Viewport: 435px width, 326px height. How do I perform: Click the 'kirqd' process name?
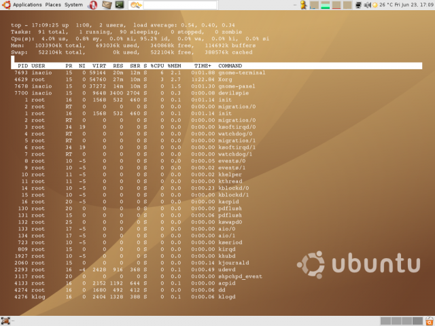pyautogui.click(x=226, y=249)
